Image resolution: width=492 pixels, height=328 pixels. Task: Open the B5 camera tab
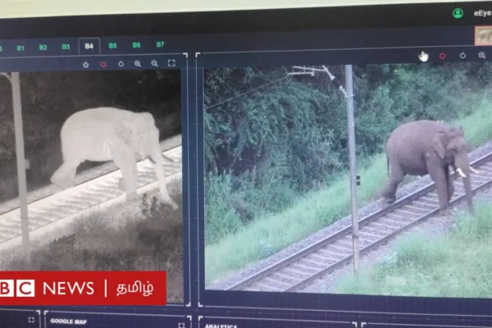(112, 45)
